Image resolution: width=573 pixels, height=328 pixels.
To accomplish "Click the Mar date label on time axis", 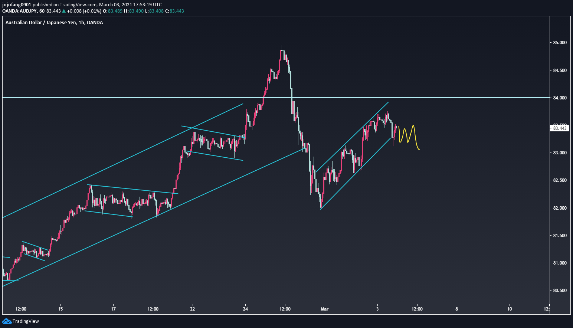I will coord(325,309).
